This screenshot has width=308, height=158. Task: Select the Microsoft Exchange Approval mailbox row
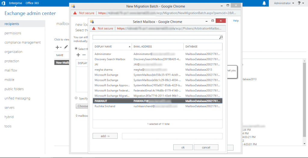click(158, 85)
